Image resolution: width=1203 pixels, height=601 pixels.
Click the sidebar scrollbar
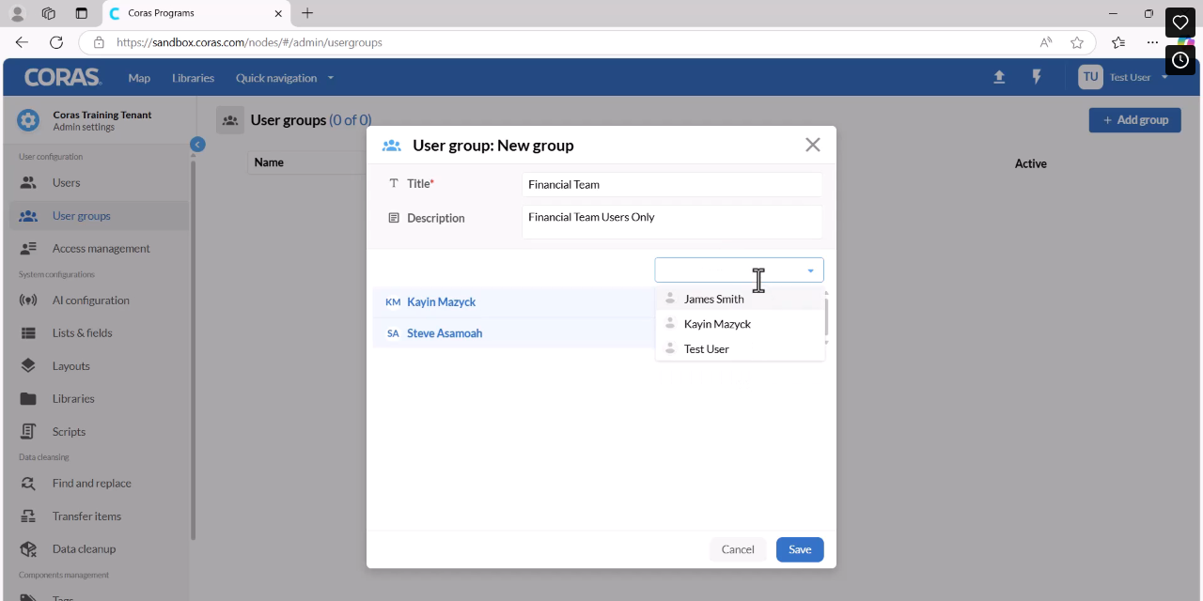(194, 349)
